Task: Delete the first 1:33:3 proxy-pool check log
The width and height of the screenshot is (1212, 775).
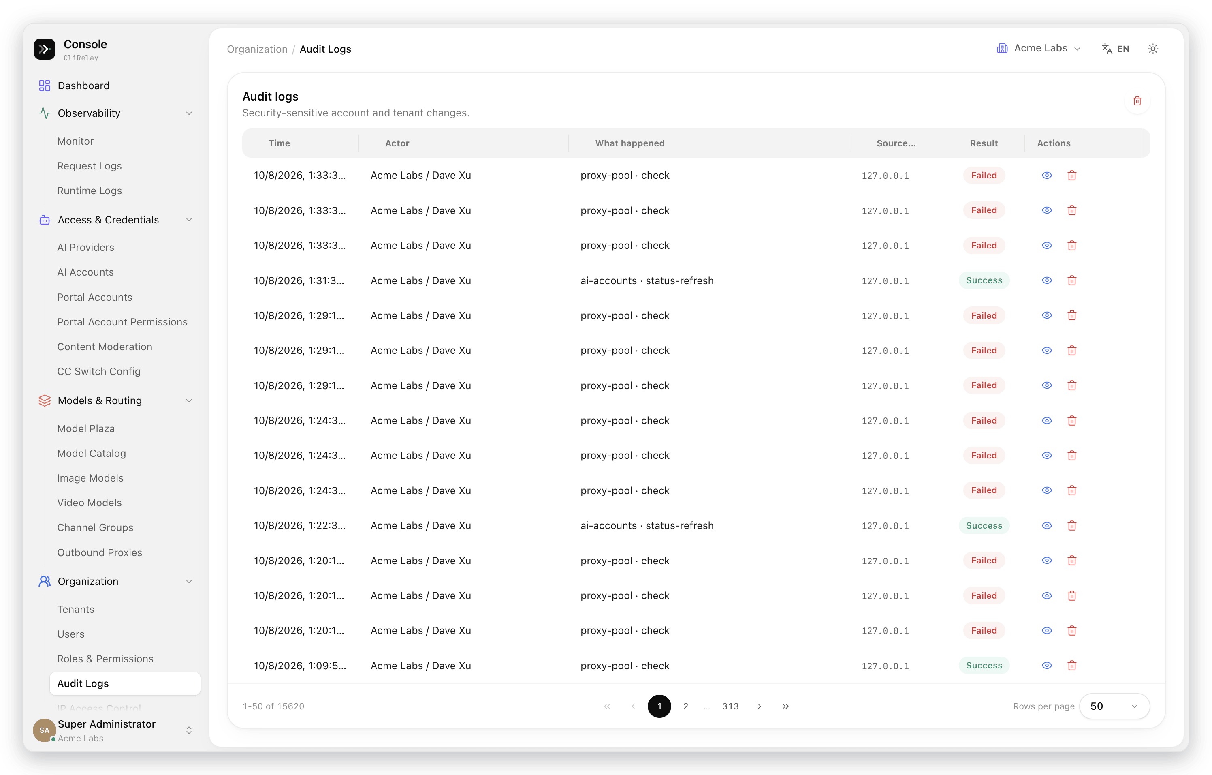Action: pyautogui.click(x=1072, y=175)
